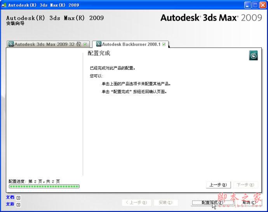Click the teal product logo beside 配置完成 heading
Viewport: 268px width, 212px height.
point(254,55)
